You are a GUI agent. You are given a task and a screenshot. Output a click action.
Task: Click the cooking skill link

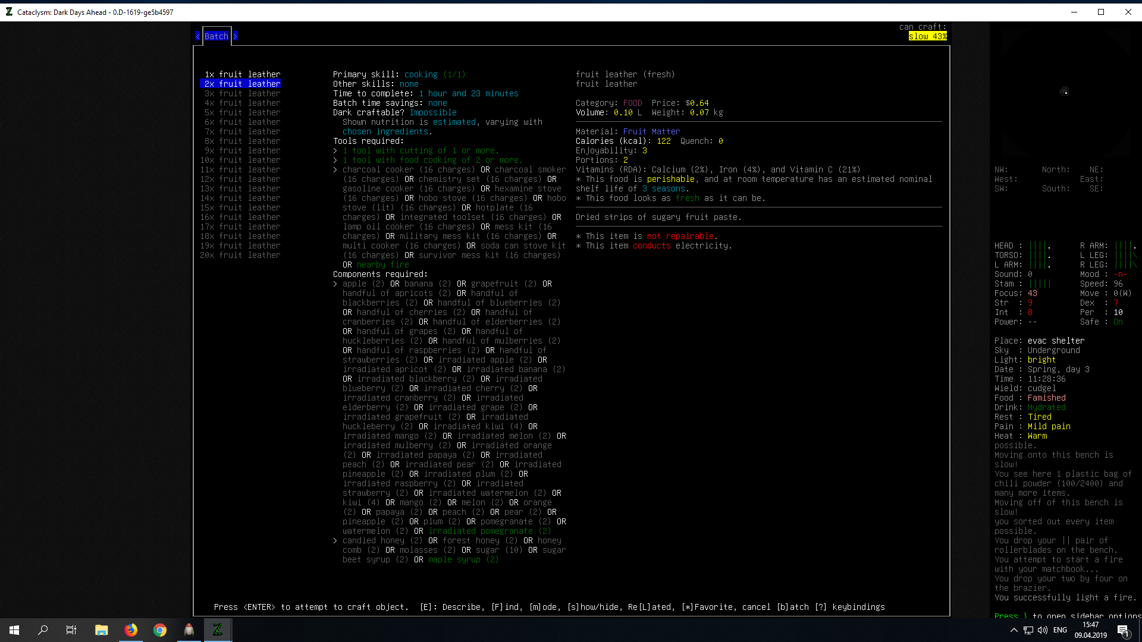tap(421, 74)
